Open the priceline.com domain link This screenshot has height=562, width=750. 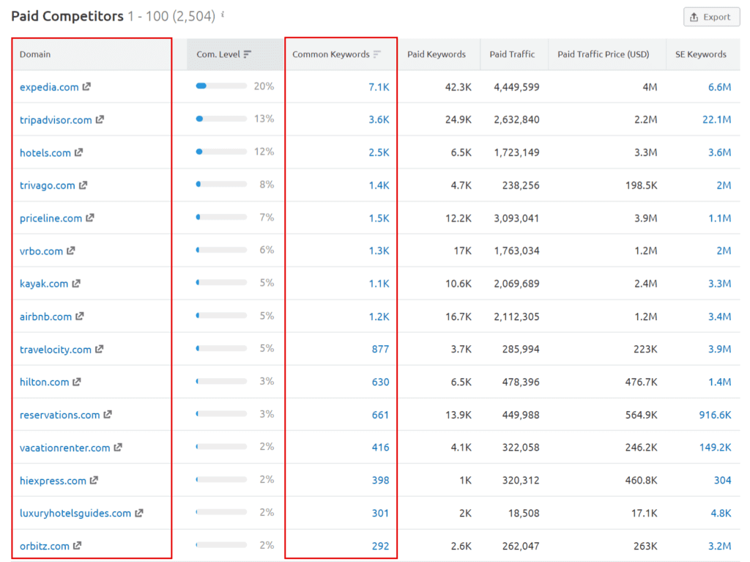click(51, 218)
